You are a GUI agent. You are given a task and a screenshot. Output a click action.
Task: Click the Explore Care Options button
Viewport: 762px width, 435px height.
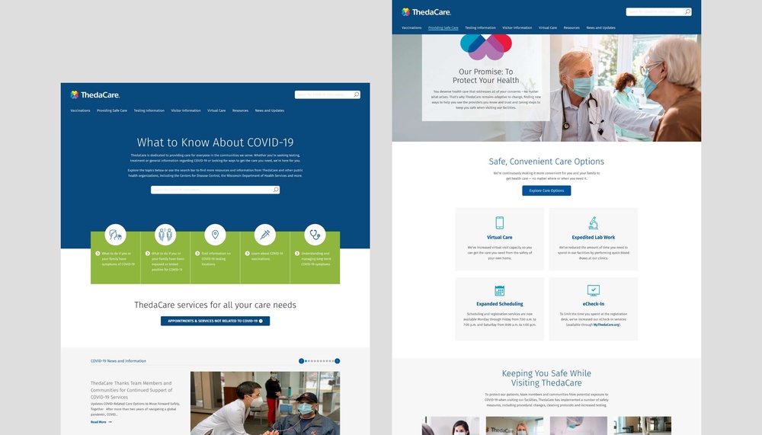(546, 190)
